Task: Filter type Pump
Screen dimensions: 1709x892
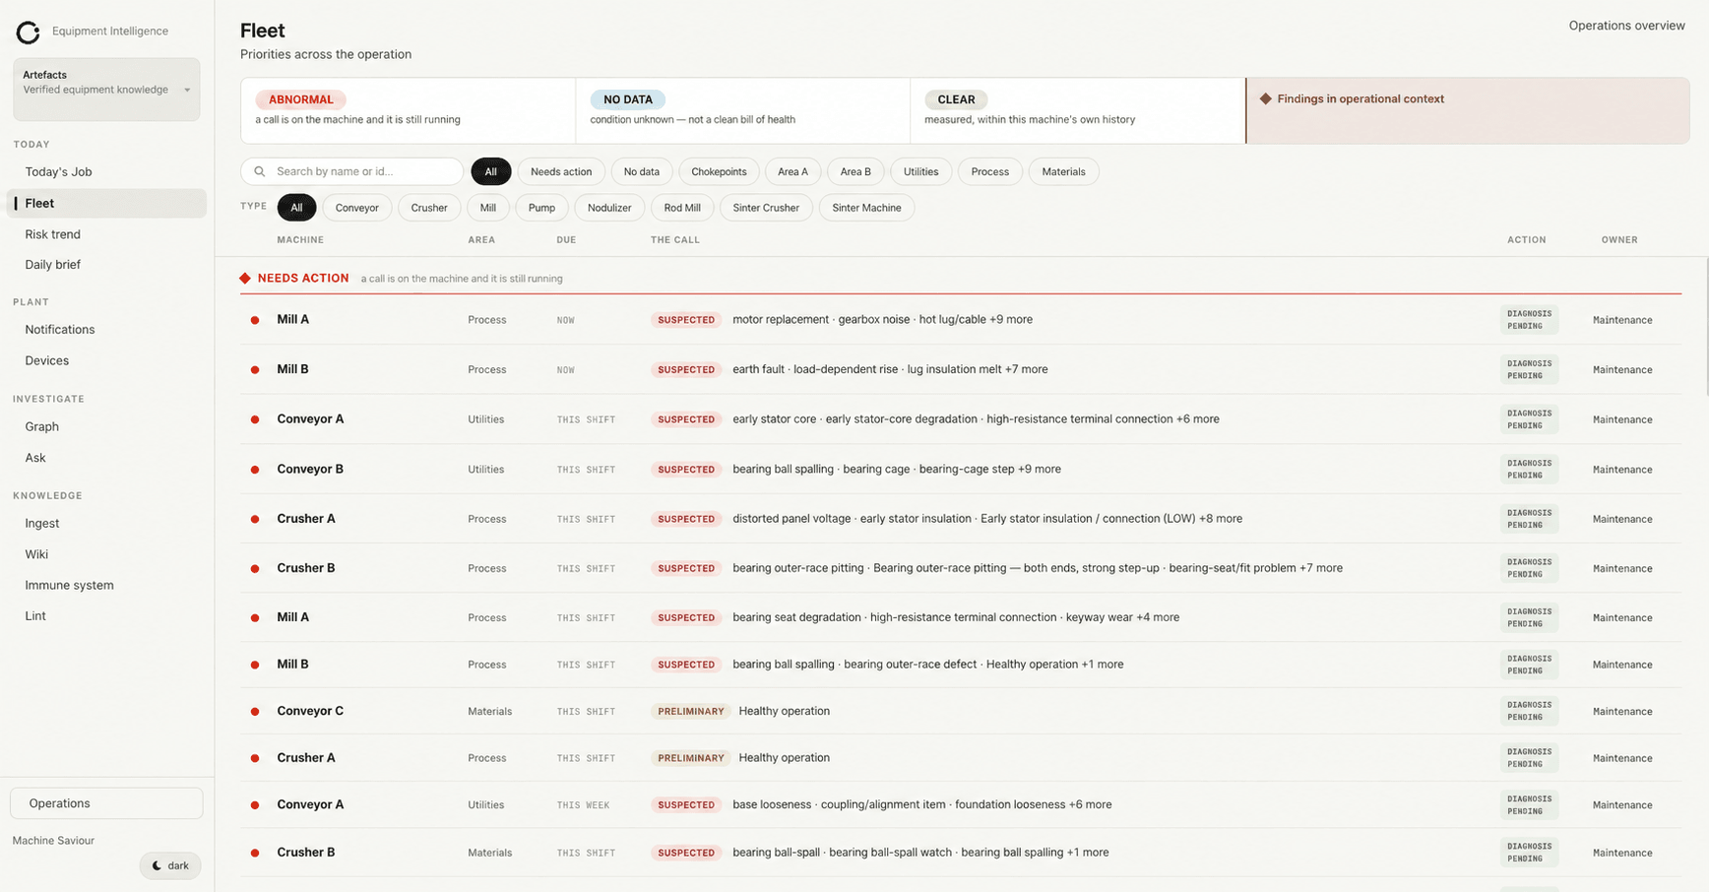Action: 541,208
